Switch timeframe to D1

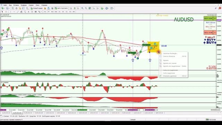[x=67, y=12]
